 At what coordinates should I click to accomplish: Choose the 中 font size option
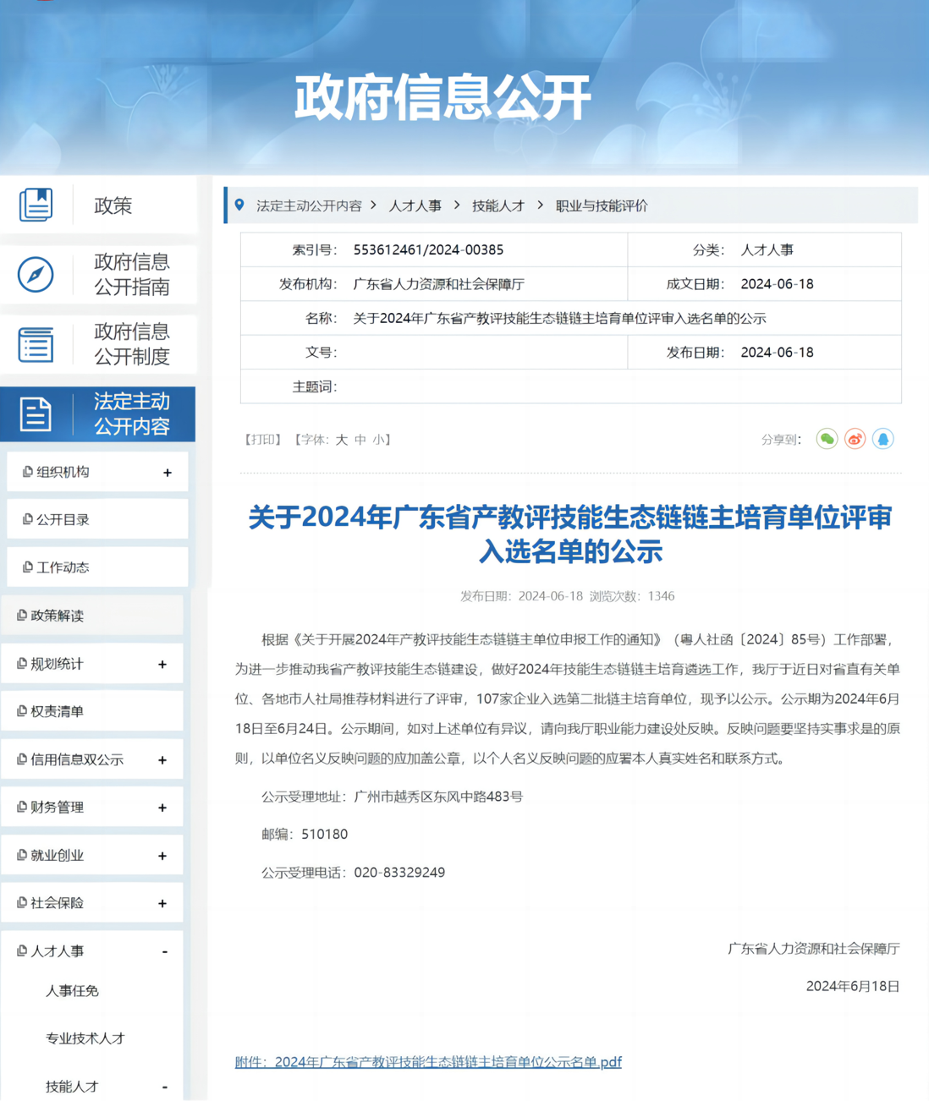click(362, 439)
